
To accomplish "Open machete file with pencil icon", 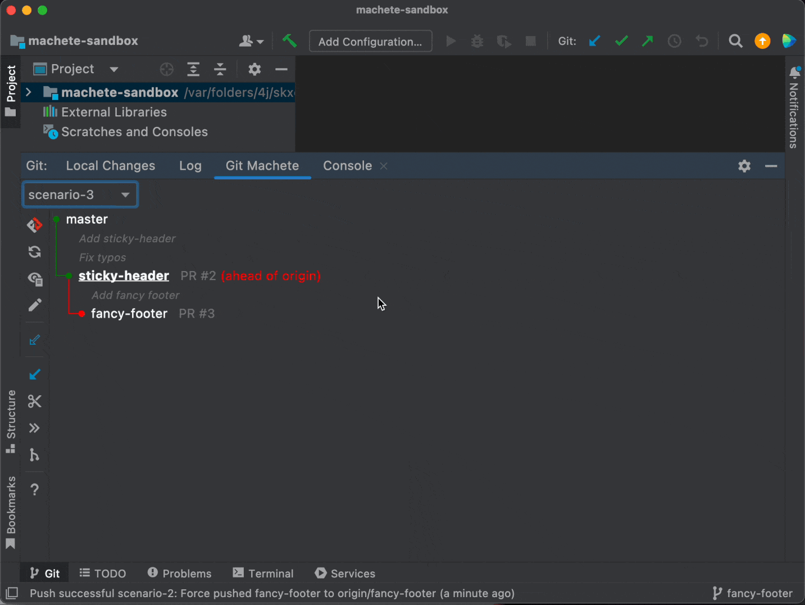I will click(x=35, y=305).
